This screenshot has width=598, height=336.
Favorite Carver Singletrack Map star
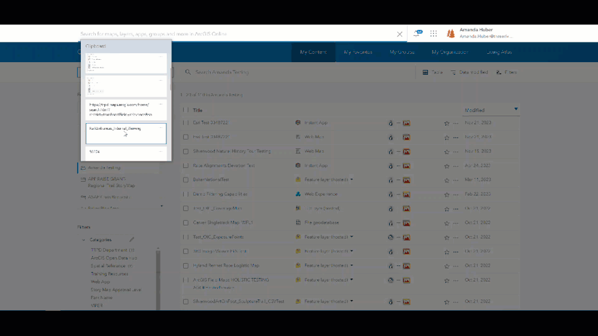click(x=447, y=223)
